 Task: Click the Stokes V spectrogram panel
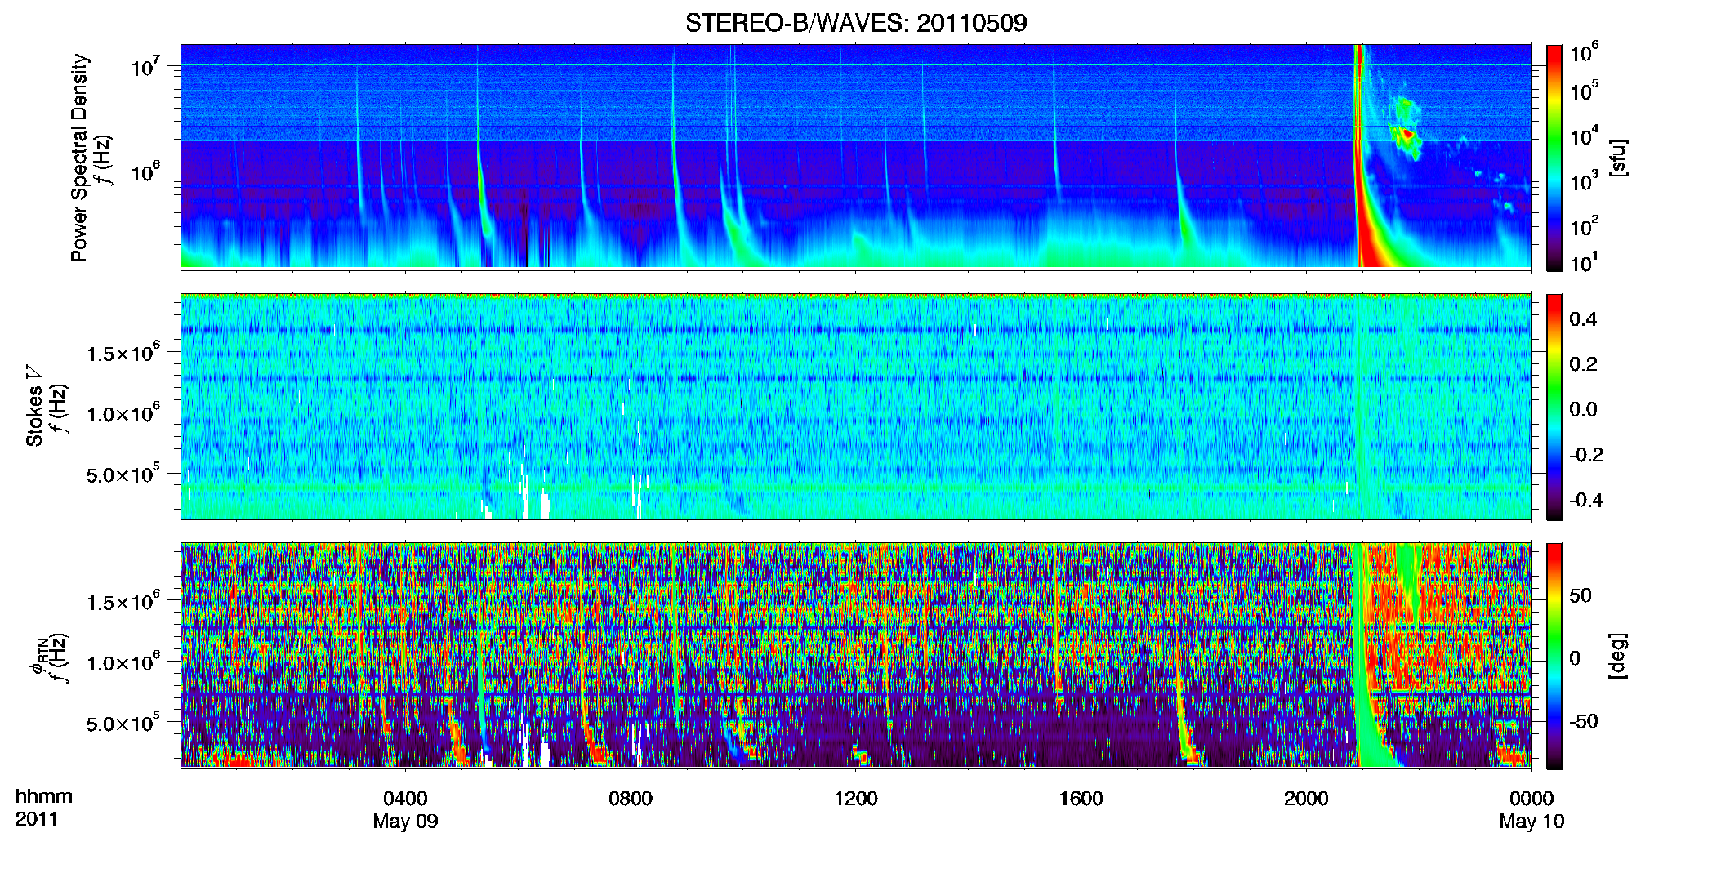(x=856, y=407)
